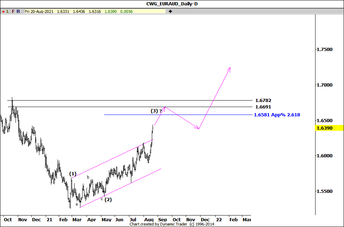Click the Jun month label on time axis

[119, 219]
